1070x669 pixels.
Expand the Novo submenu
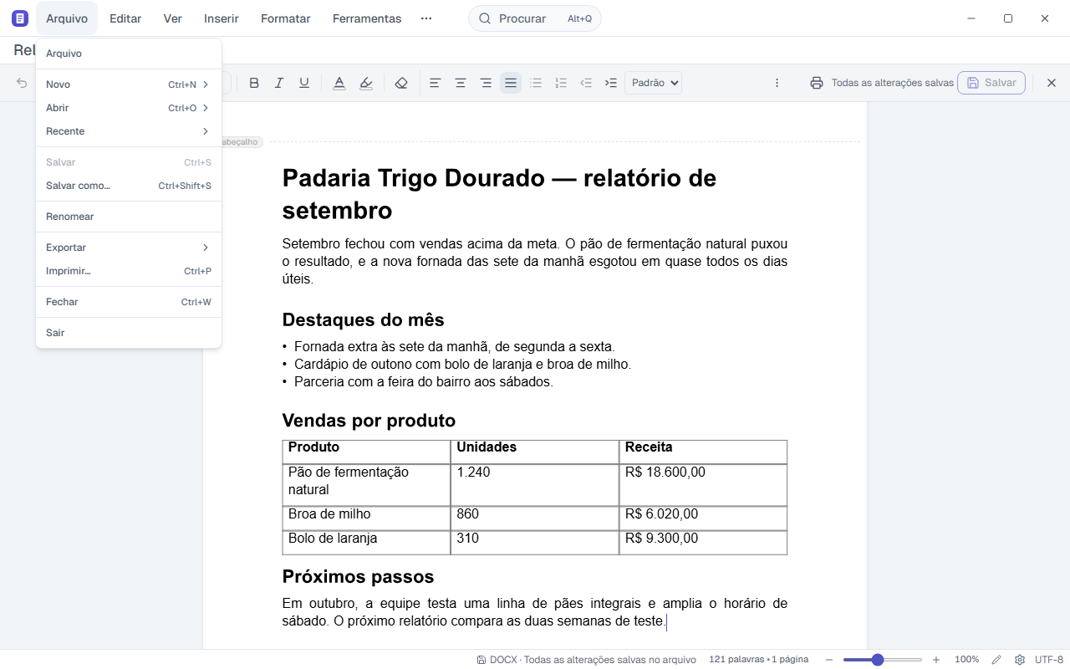click(128, 84)
